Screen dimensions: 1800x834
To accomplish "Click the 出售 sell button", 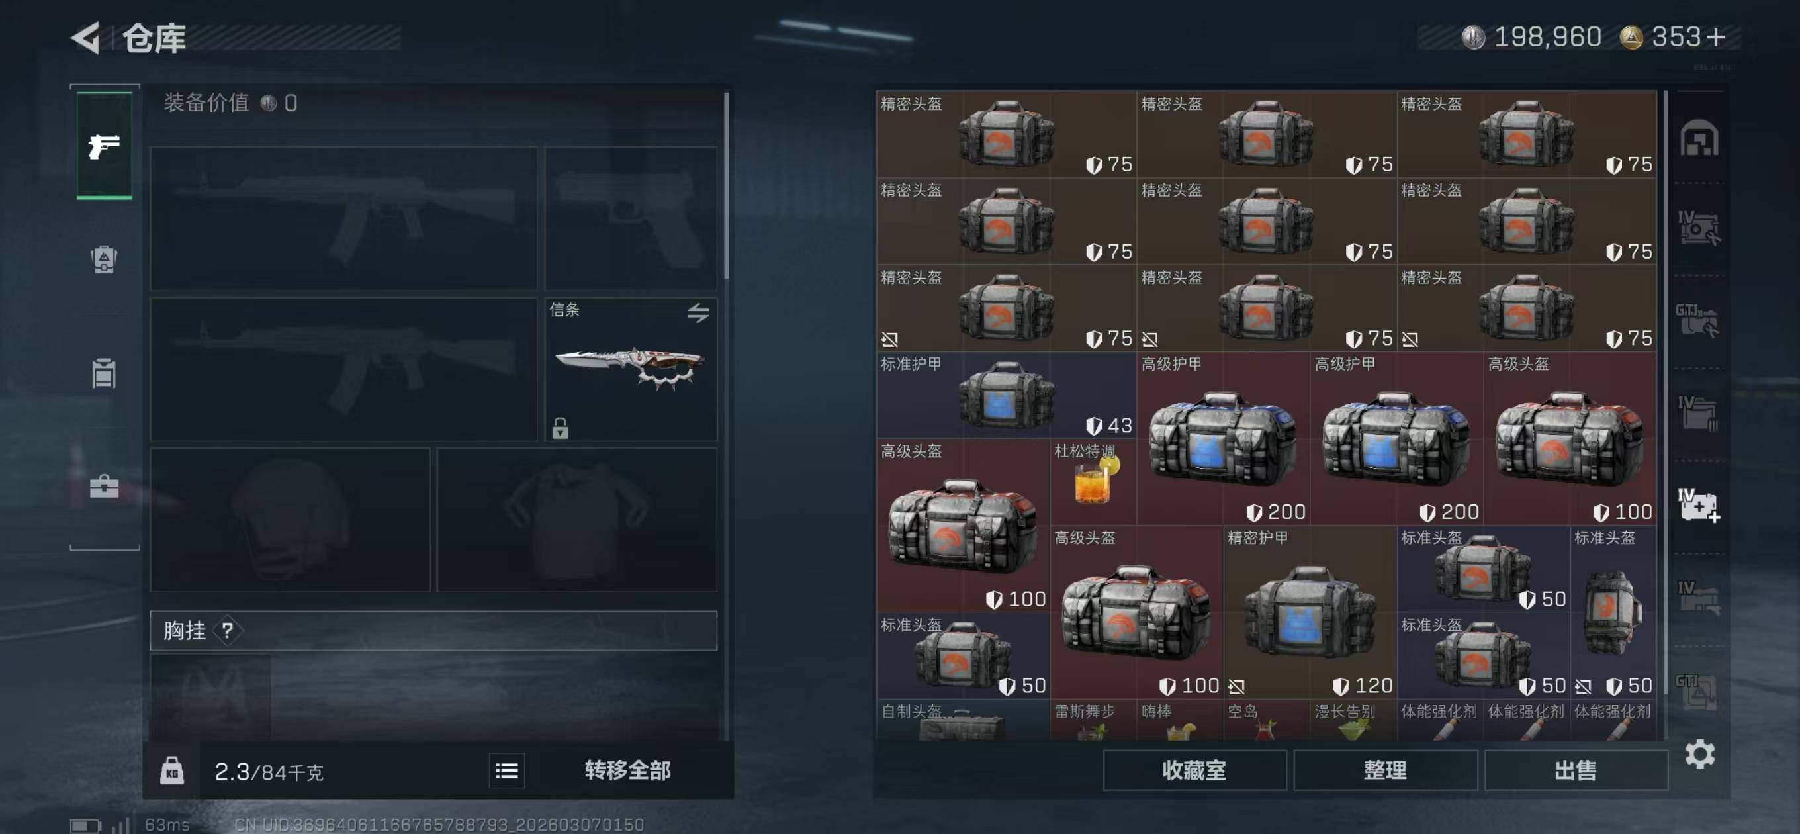I will pos(1576,770).
